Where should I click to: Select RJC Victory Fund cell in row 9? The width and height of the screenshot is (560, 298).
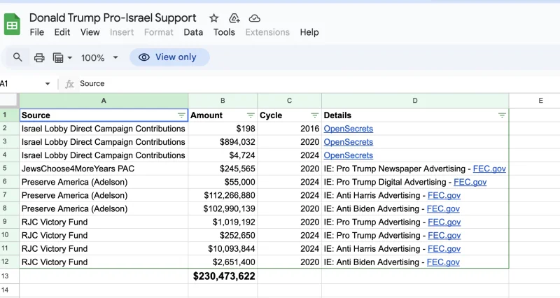(x=104, y=222)
